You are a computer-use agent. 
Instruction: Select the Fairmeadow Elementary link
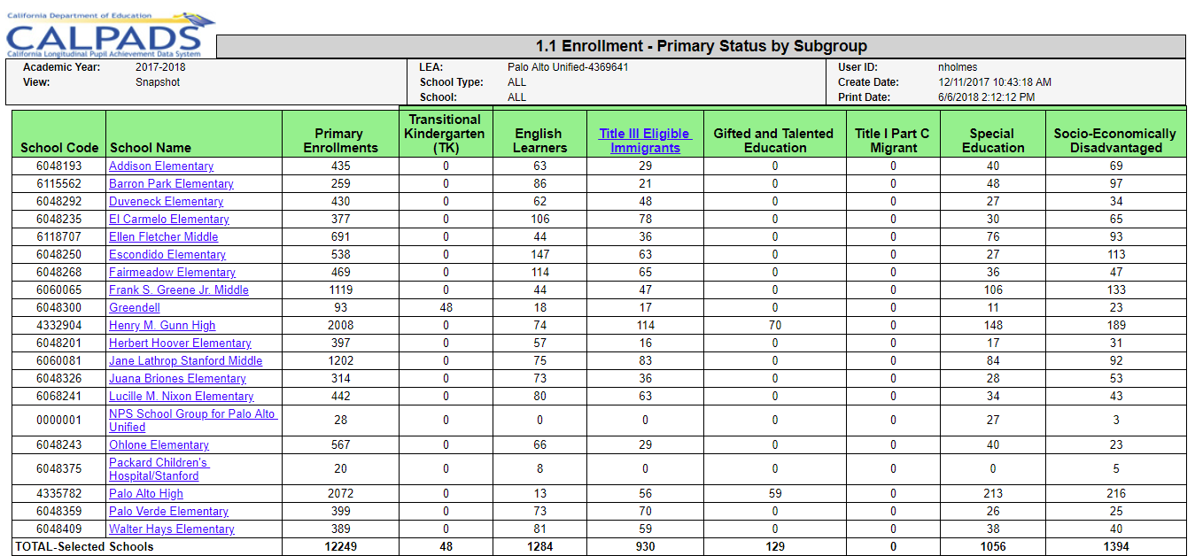pyautogui.click(x=172, y=273)
